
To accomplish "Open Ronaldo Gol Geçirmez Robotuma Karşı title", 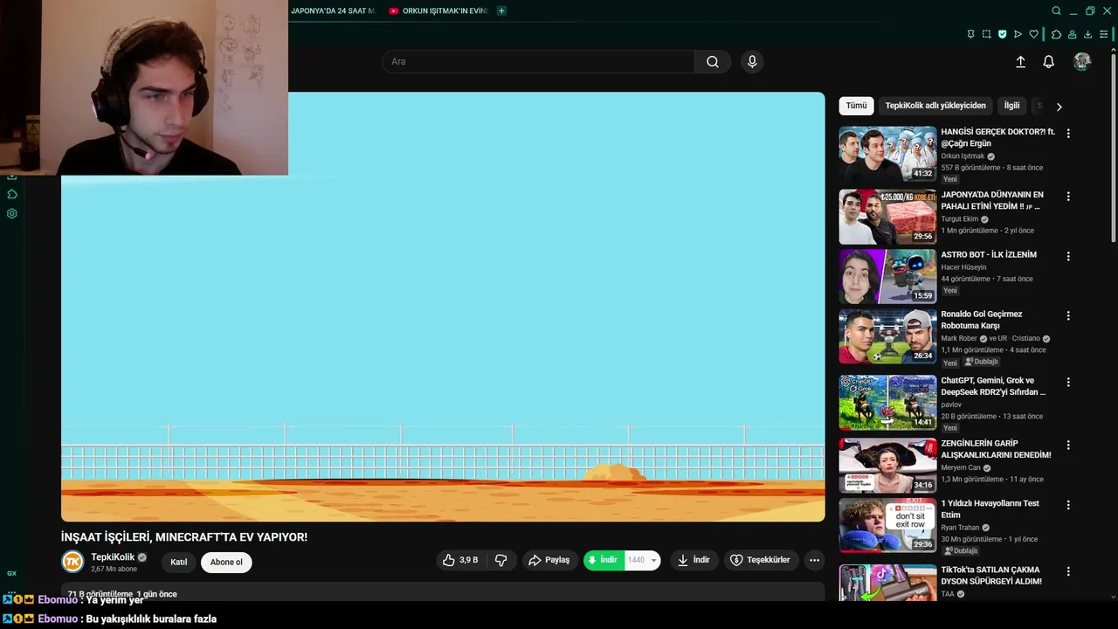I will point(981,320).
